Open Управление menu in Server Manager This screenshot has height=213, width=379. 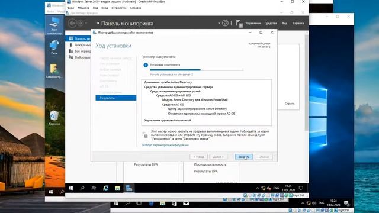point(253,23)
